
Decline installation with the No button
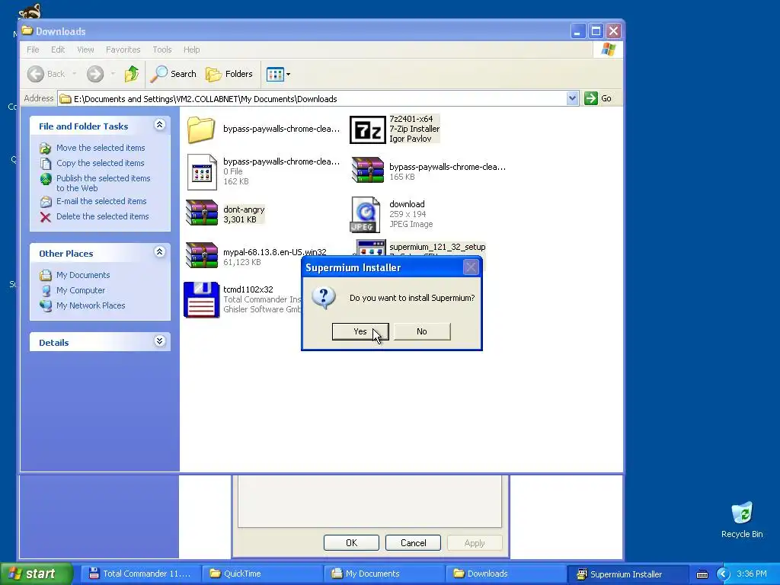[422, 331]
